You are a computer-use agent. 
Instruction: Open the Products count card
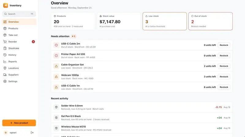click(73, 21)
